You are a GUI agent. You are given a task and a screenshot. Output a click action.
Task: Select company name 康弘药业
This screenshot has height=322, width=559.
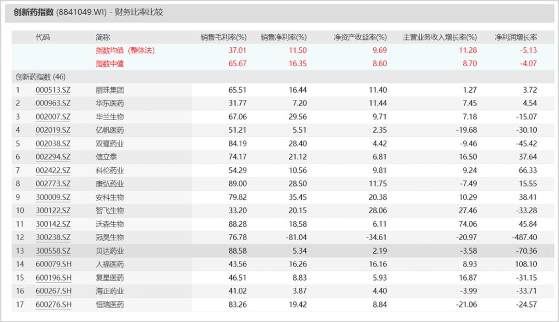pyautogui.click(x=110, y=184)
